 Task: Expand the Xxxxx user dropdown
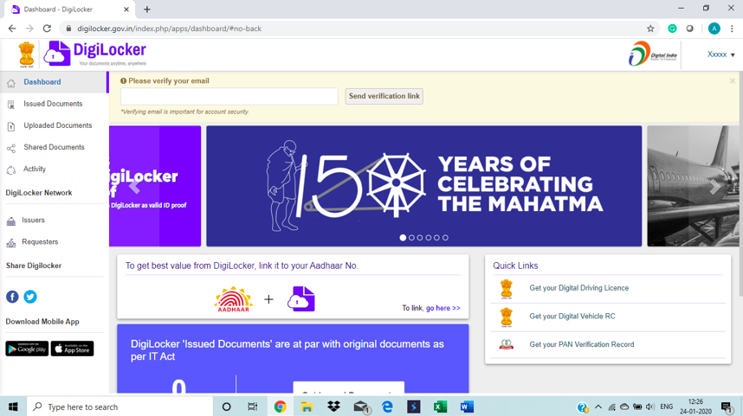coord(720,54)
